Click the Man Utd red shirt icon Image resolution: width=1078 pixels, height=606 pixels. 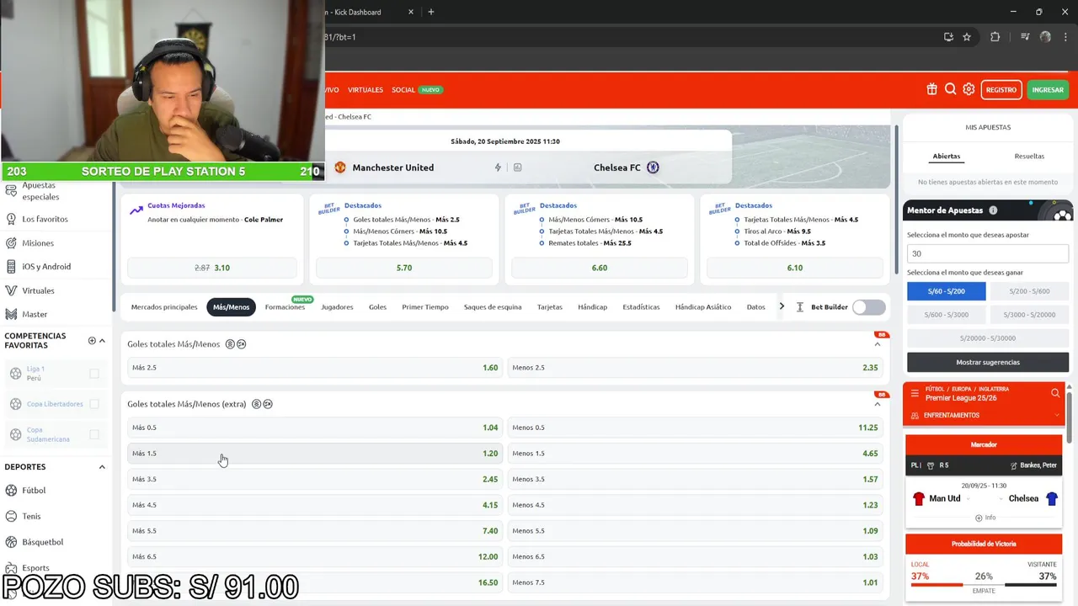click(919, 498)
